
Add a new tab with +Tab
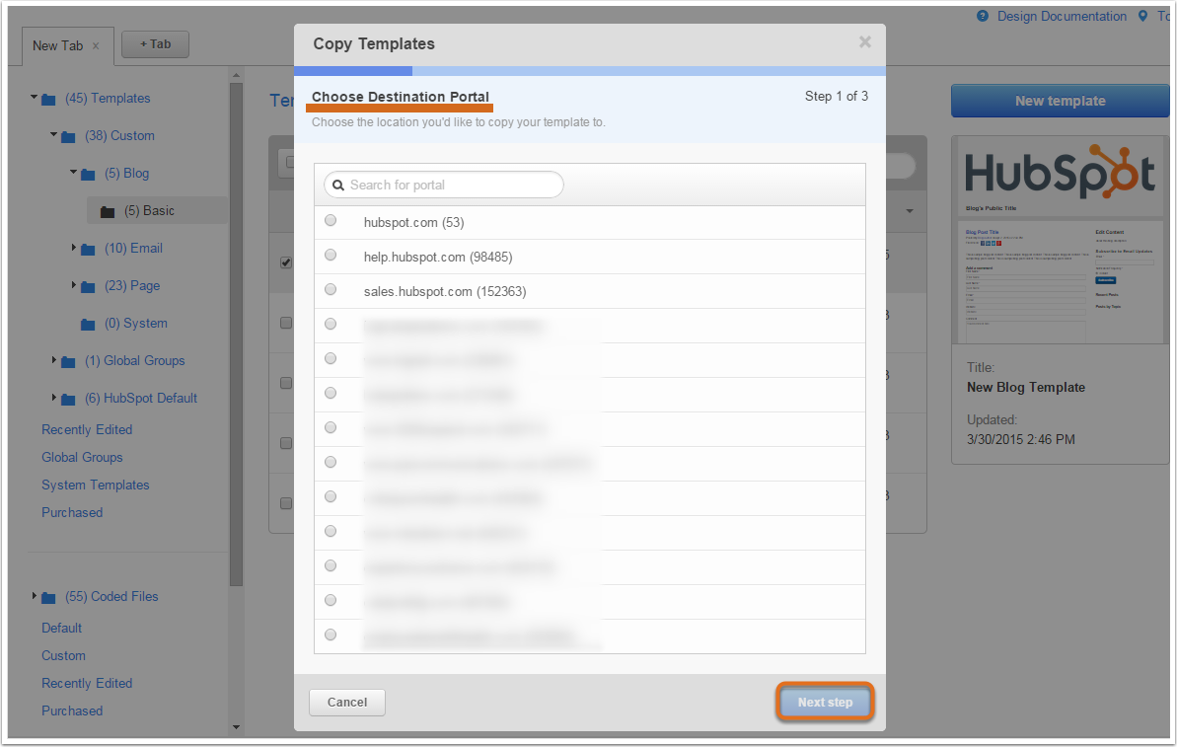[155, 44]
